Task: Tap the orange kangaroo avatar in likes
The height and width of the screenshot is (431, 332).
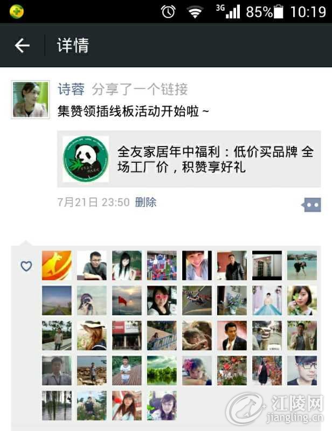Action: coord(57,265)
